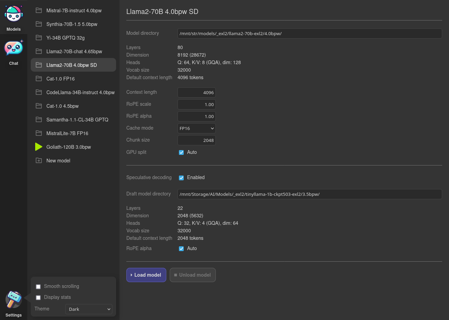Enable the Smooth scrolling checkbox
449x320 pixels.
pyautogui.click(x=38, y=287)
